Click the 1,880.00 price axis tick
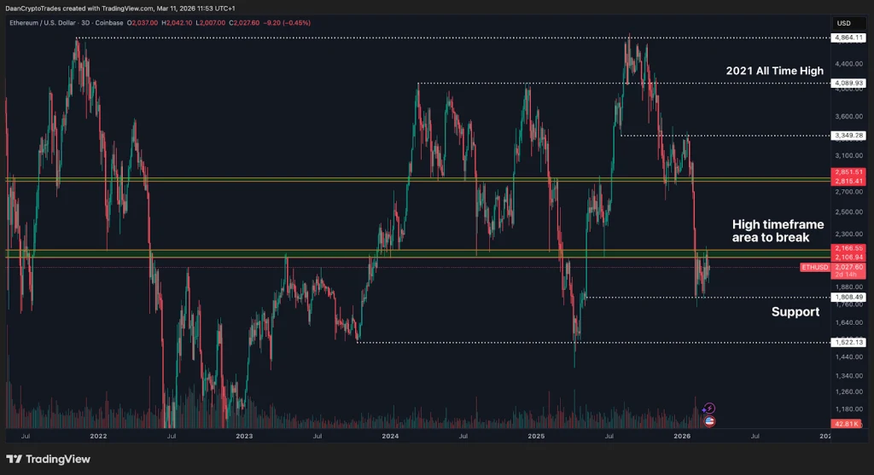Image resolution: width=874 pixels, height=475 pixels. coord(849,287)
